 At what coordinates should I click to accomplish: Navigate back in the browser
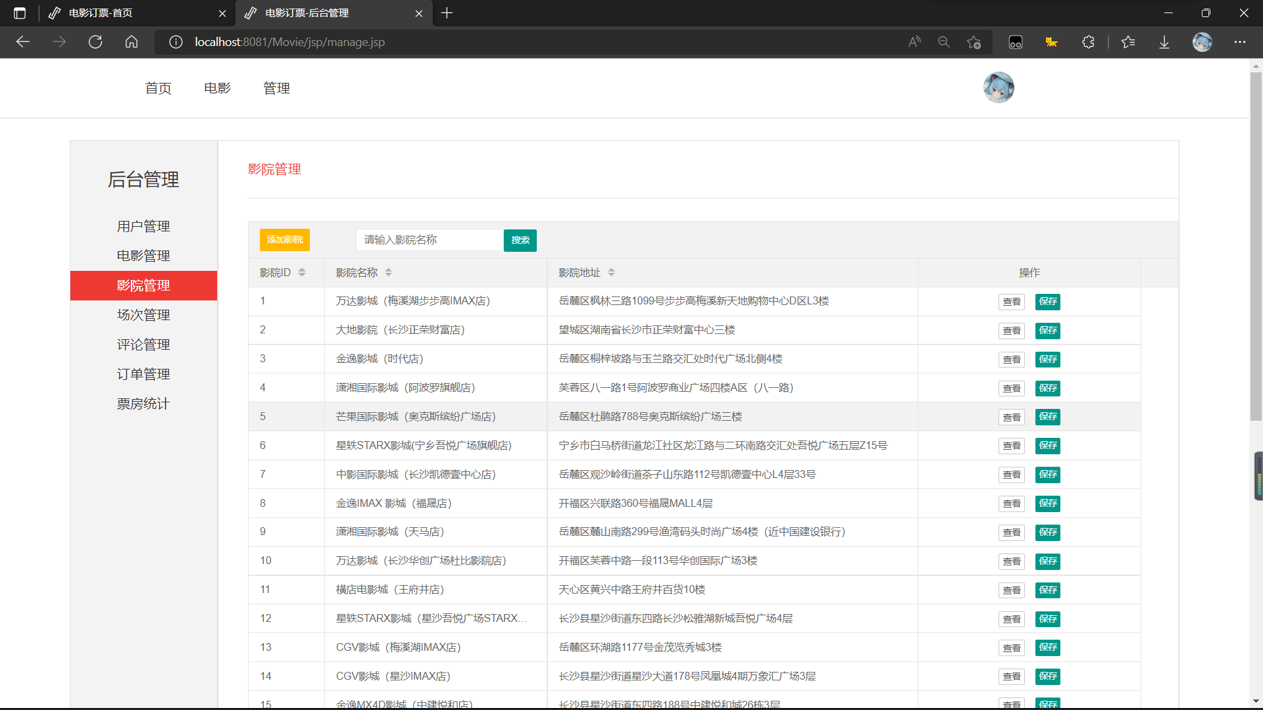pos(24,41)
